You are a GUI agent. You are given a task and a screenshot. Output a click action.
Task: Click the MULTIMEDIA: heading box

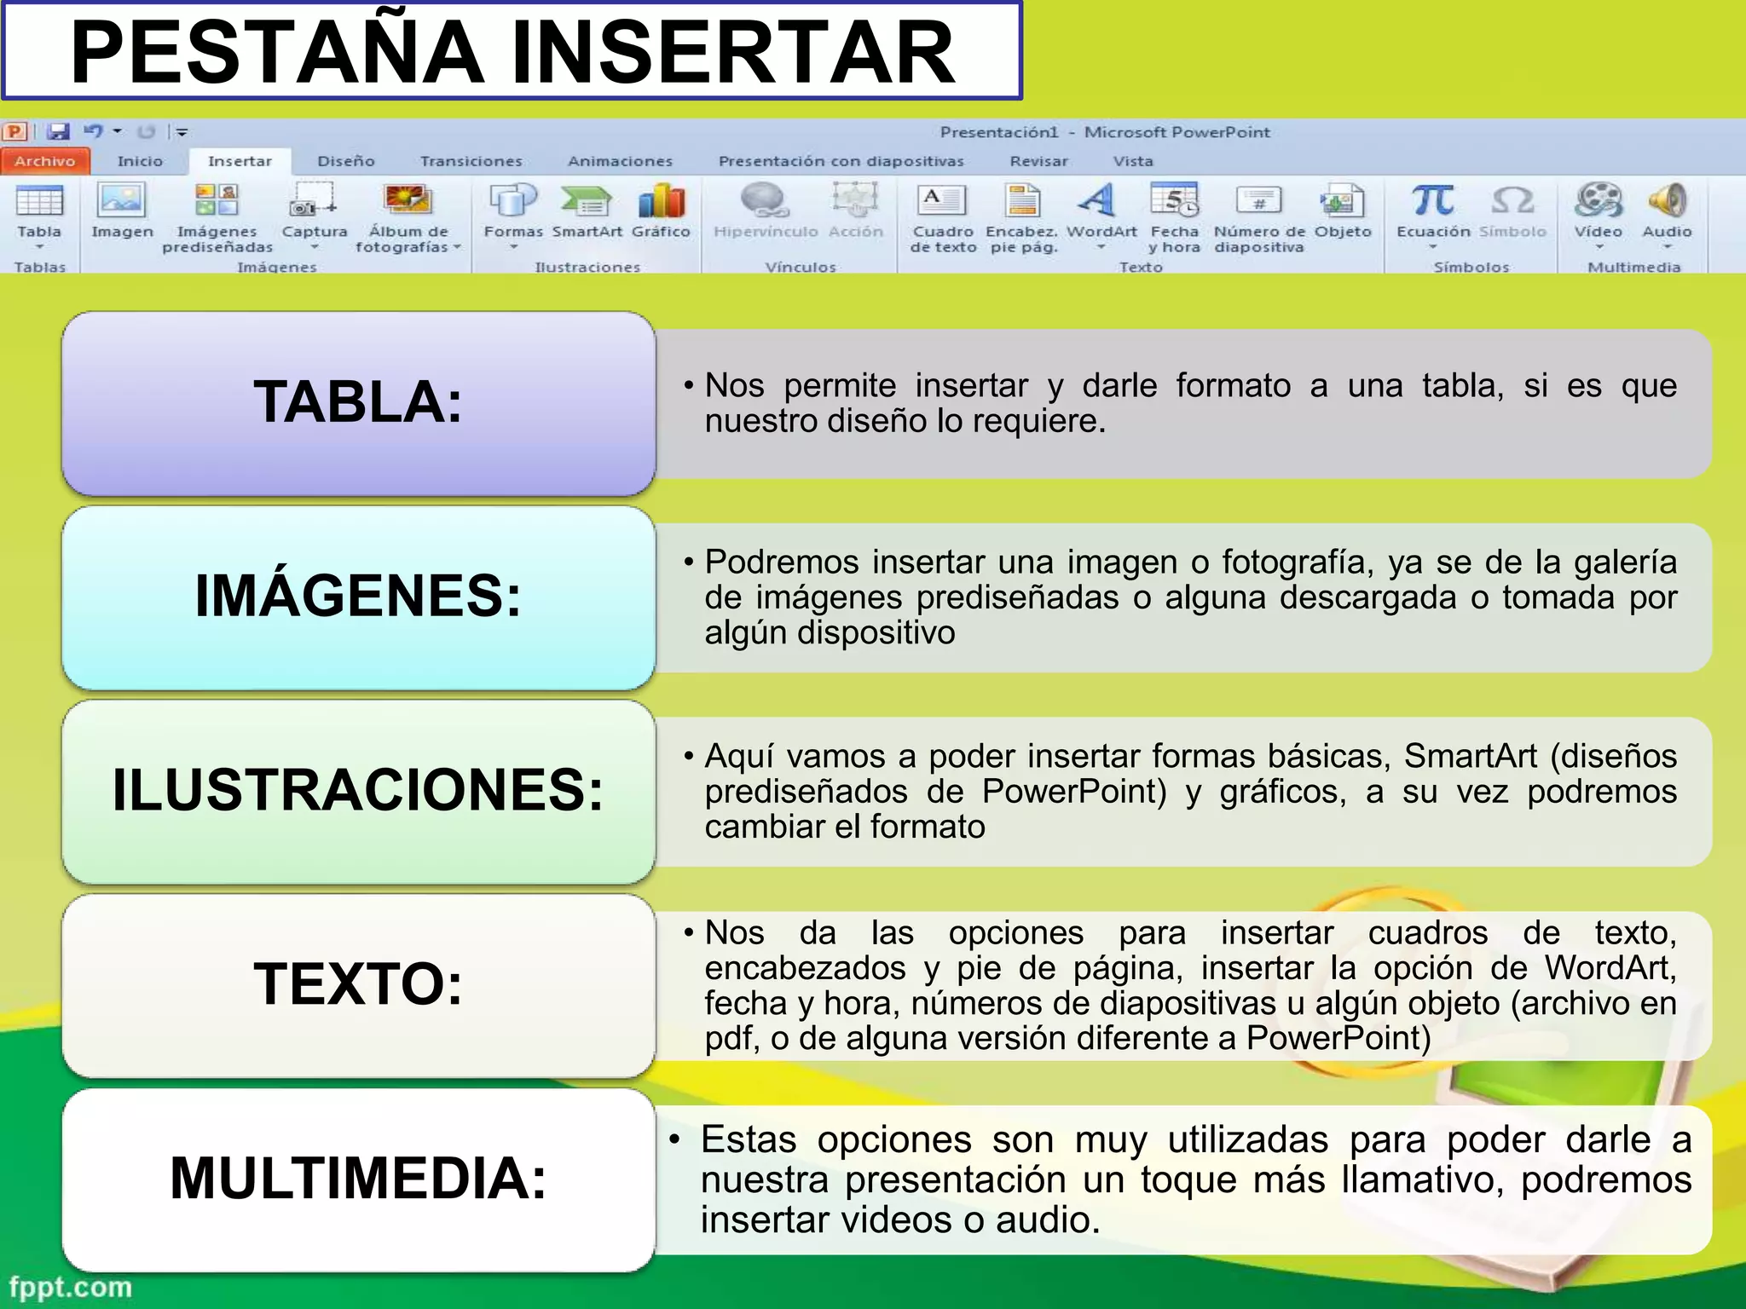click(359, 1180)
